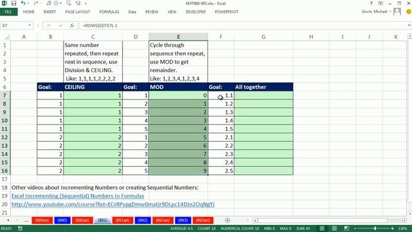Open the Customize Quick Access Toolbar dropdown
412x232 pixels.
86,3
